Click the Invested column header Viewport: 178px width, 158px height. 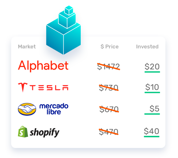click(147, 46)
